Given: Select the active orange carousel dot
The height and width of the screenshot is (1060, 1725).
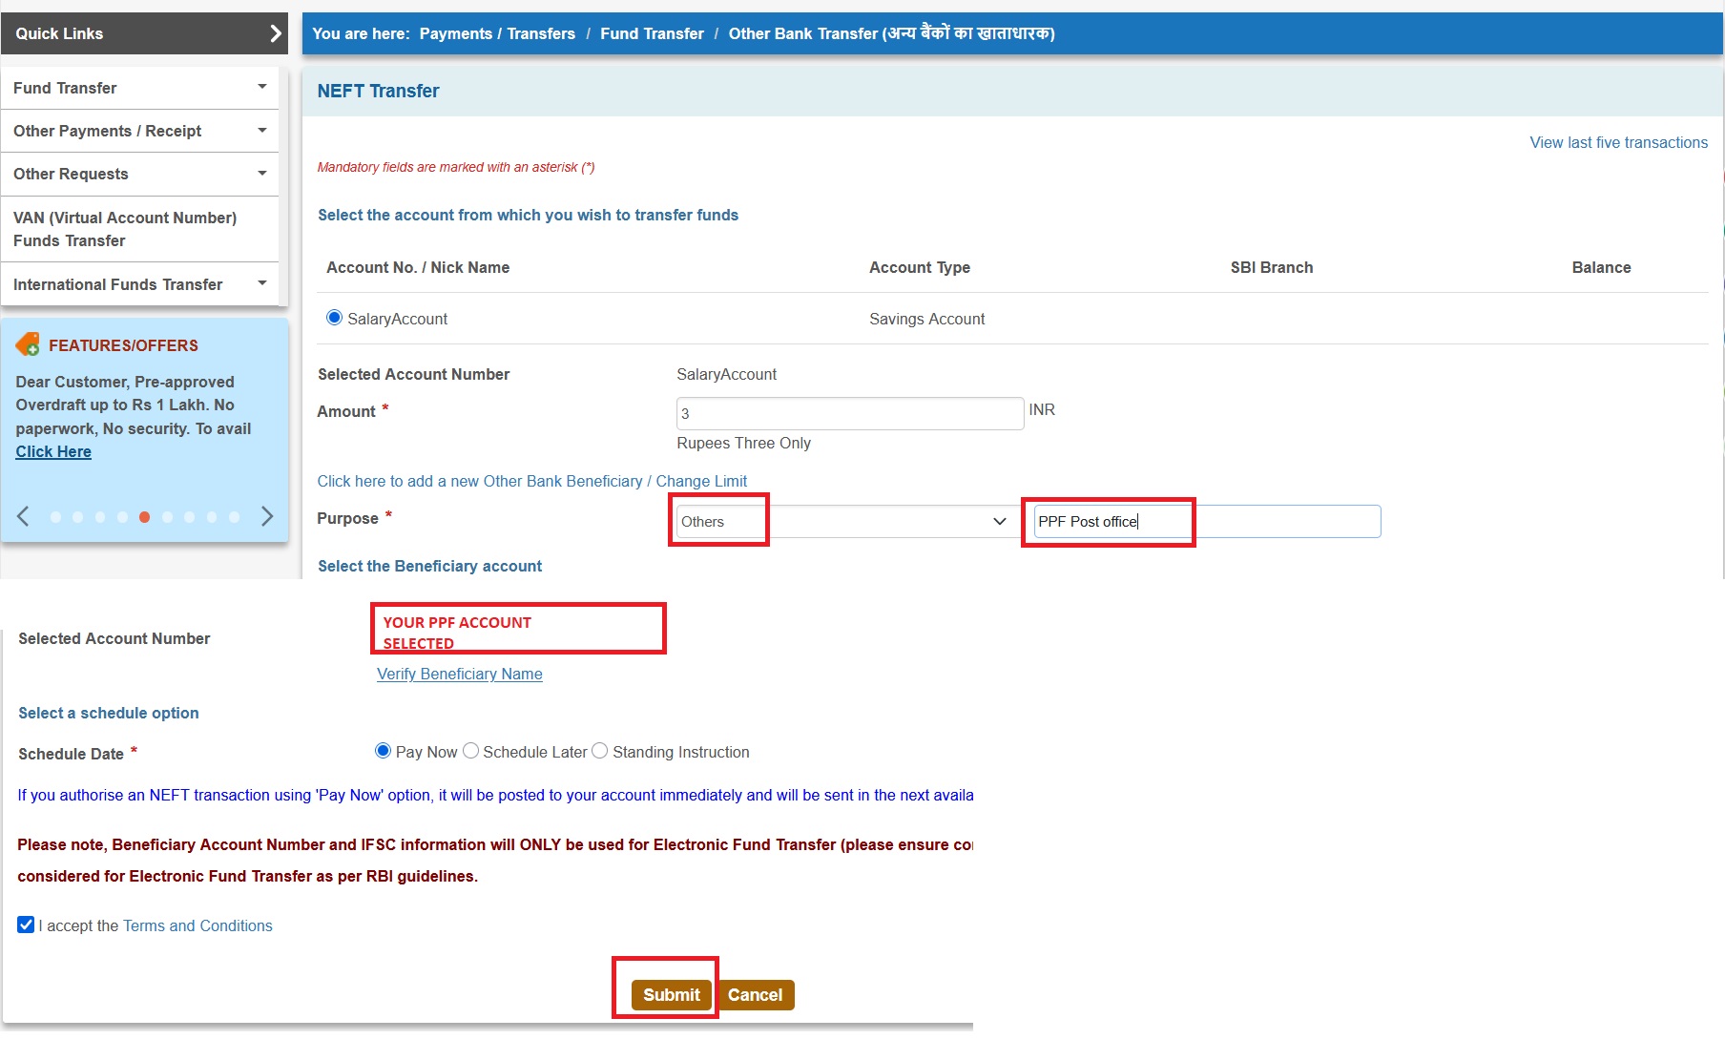Looking at the screenshot, I should pyautogui.click(x=144, y=517).
